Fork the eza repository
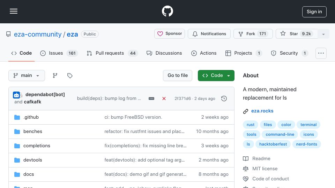This screenshot has width=335, height=188. tap(253, 34)
